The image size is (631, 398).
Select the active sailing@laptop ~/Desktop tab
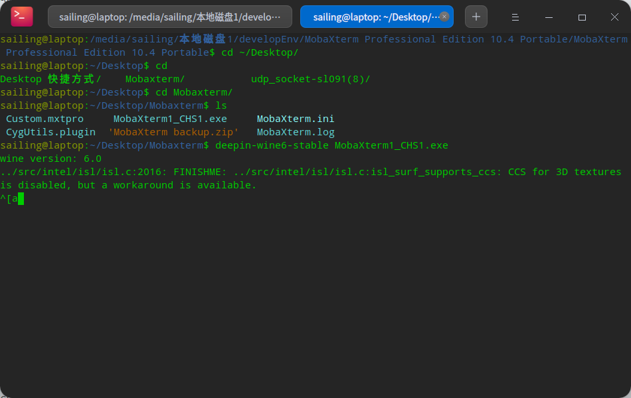(372, 17)
